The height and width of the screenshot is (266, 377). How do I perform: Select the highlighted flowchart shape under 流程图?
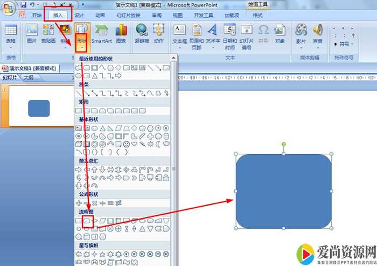(86, 221)
